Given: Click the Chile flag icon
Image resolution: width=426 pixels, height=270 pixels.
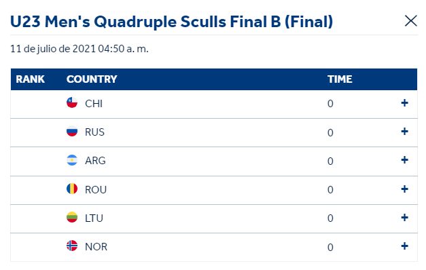Looking at the screenshot, I should pyautogui.click(x=72, y=102).
